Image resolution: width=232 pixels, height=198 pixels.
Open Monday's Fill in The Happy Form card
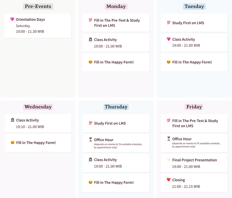pos(116,62)
